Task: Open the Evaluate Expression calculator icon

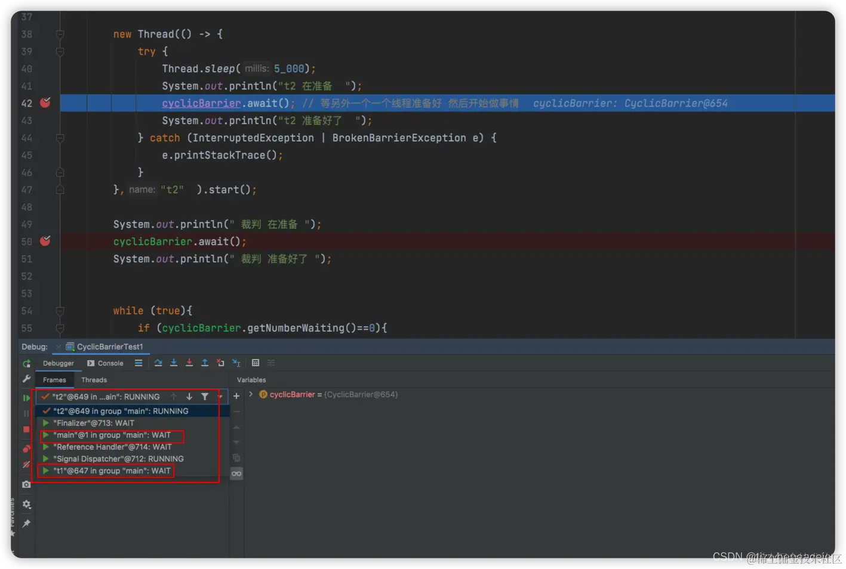Action: point(256,363)
